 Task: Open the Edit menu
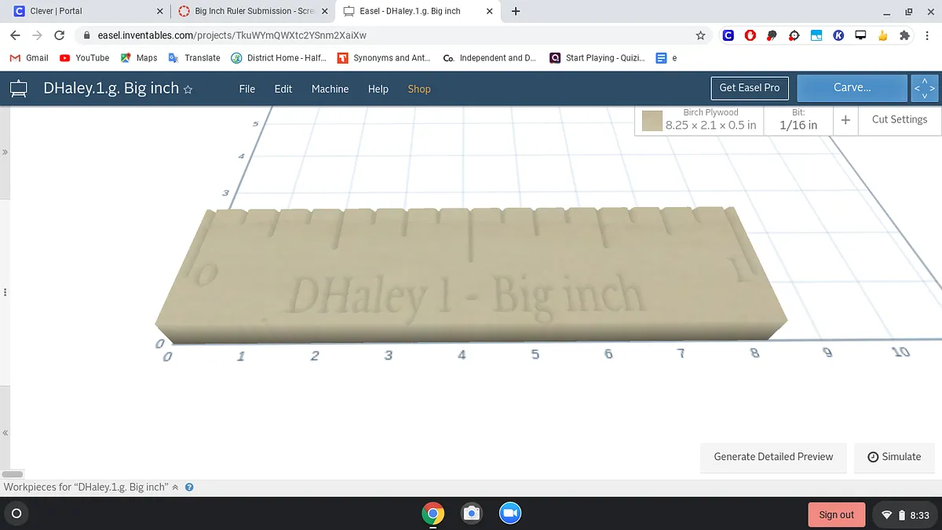pos(283,89)
